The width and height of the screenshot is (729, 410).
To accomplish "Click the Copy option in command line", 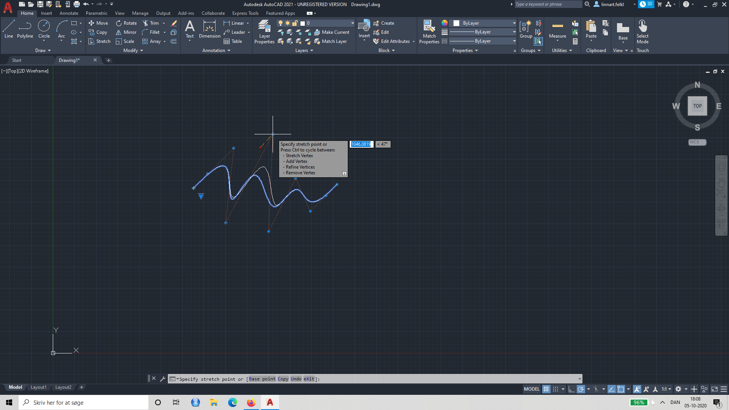I will tap(283, 379).
